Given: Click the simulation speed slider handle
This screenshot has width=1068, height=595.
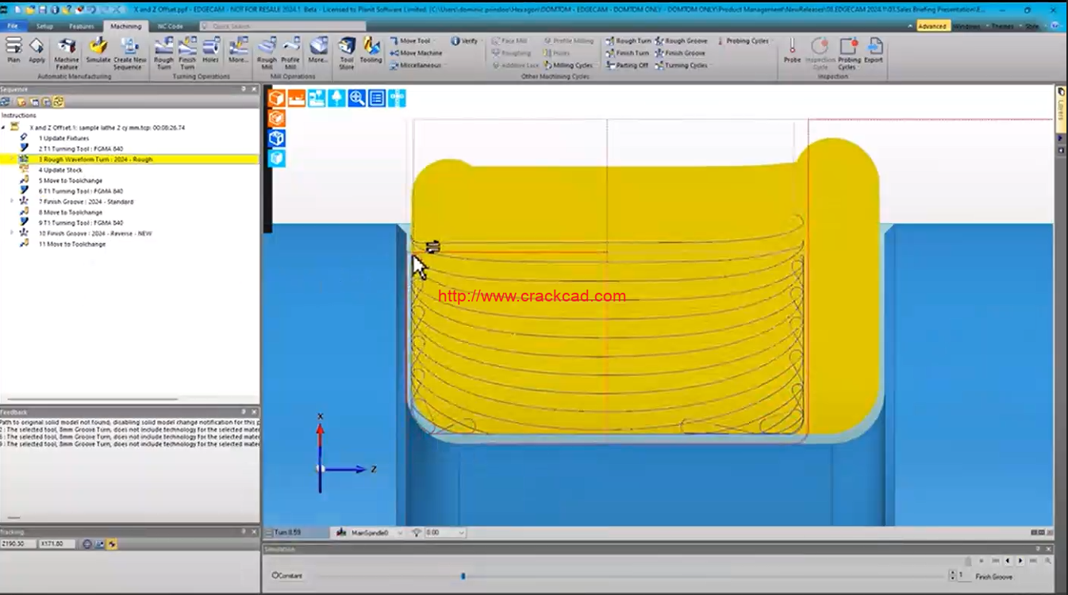Looking at the screenshot, I should click(463, 576).
